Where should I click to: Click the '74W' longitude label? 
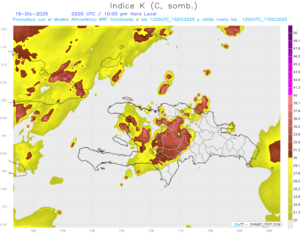(x=92, y=231)
